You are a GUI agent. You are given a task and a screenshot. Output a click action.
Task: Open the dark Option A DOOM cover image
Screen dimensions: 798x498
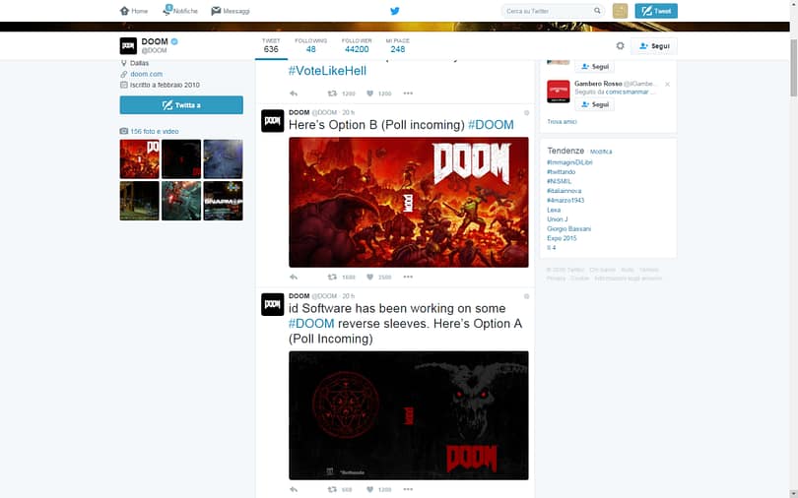click(409, 415)
